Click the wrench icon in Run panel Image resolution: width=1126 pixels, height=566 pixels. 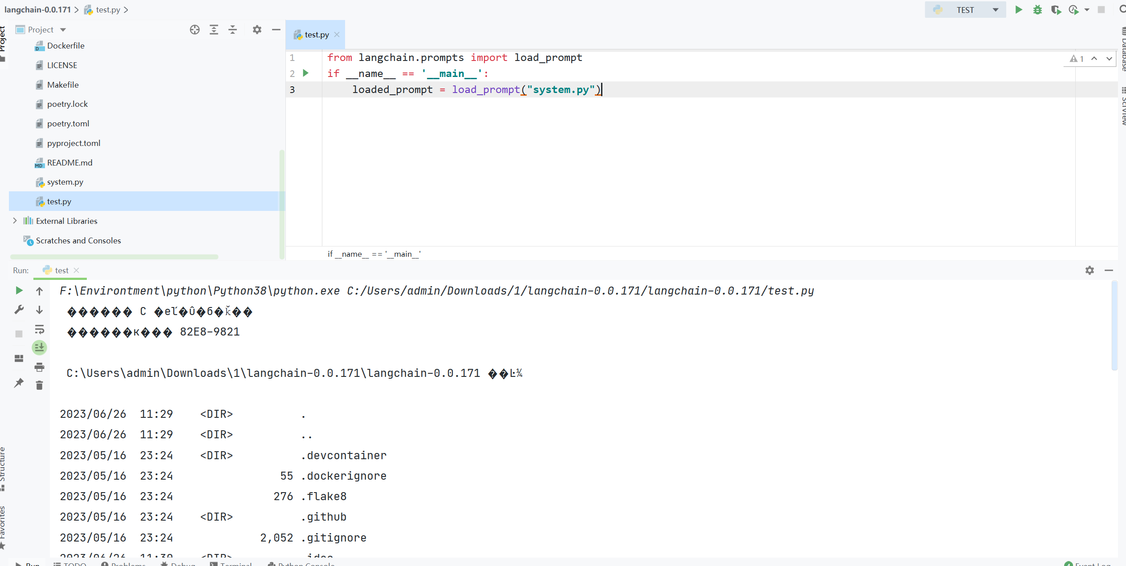[19, 310]
